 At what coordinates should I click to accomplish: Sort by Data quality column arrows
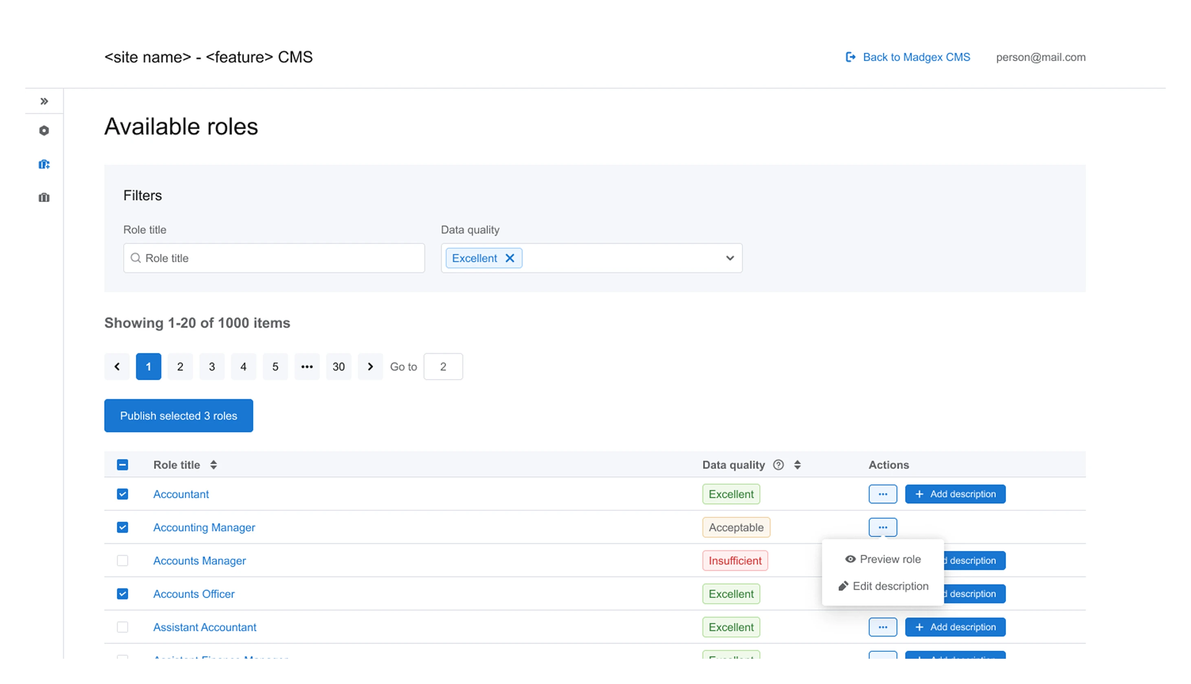click(797, 465)
